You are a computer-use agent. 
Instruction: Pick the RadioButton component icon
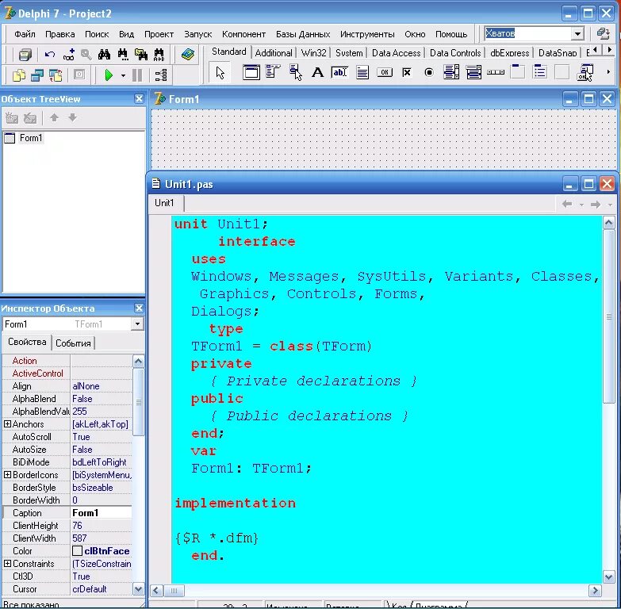429,72
